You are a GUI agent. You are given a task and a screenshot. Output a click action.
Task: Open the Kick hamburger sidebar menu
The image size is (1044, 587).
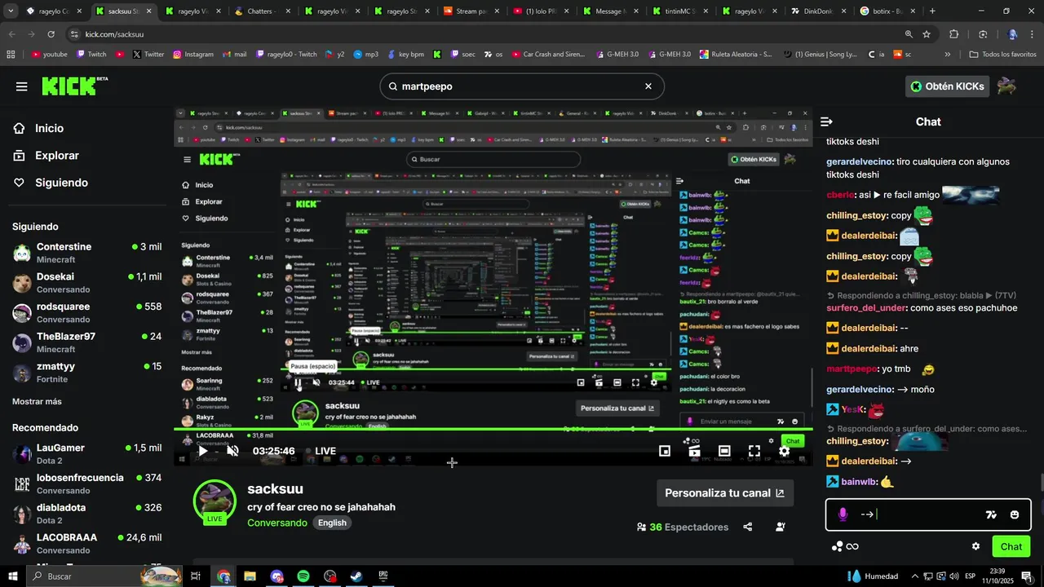pos(22,86)
